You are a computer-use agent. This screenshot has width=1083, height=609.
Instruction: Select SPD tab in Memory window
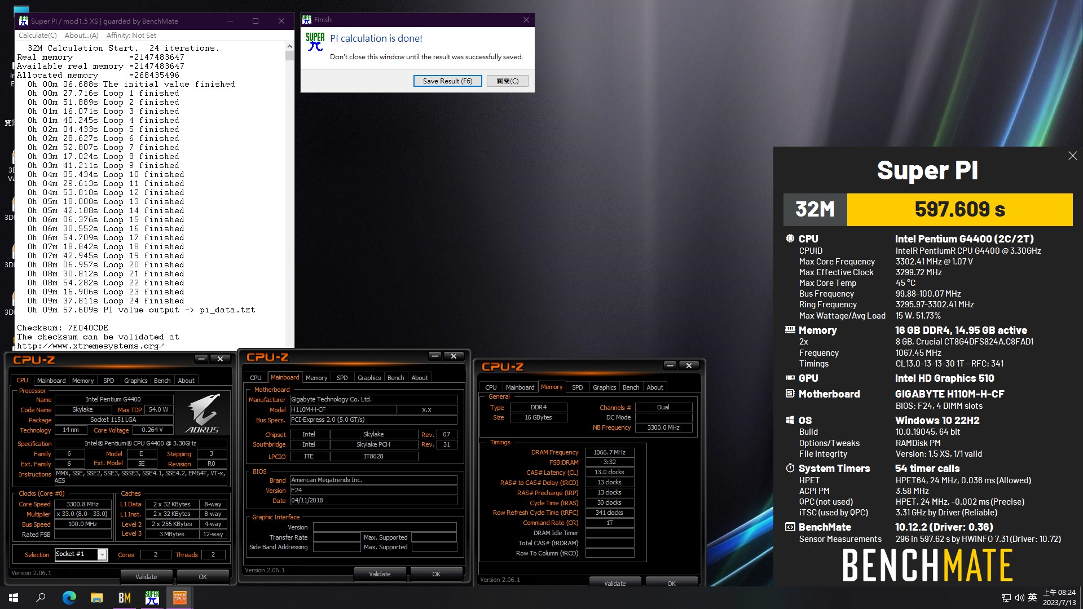tap(578, 387)
